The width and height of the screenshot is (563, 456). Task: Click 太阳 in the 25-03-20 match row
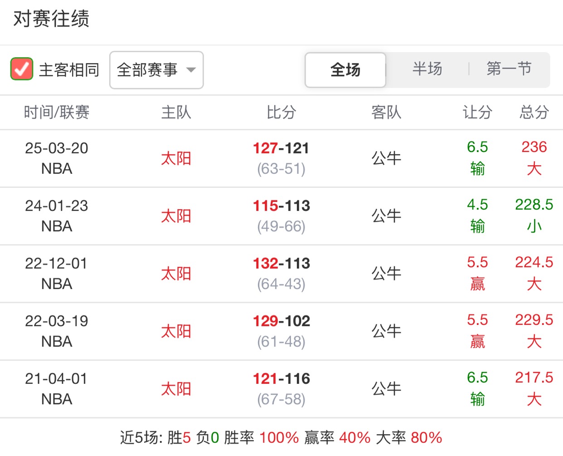tap(176, 158)
